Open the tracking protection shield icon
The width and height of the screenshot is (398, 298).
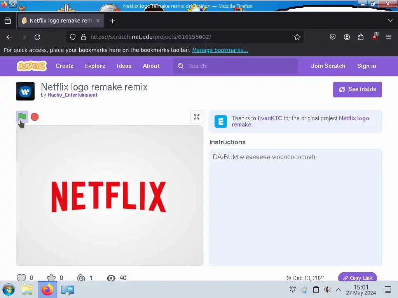click(73, 37)
